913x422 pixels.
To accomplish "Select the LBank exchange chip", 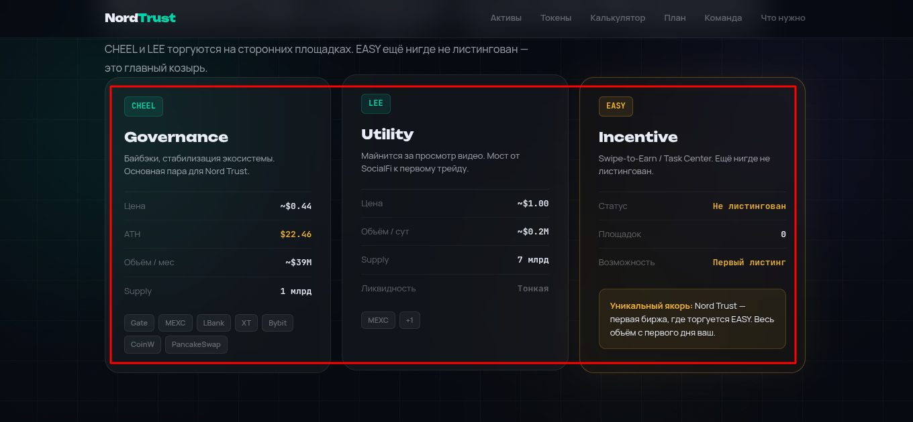I will tap(213, 323).
